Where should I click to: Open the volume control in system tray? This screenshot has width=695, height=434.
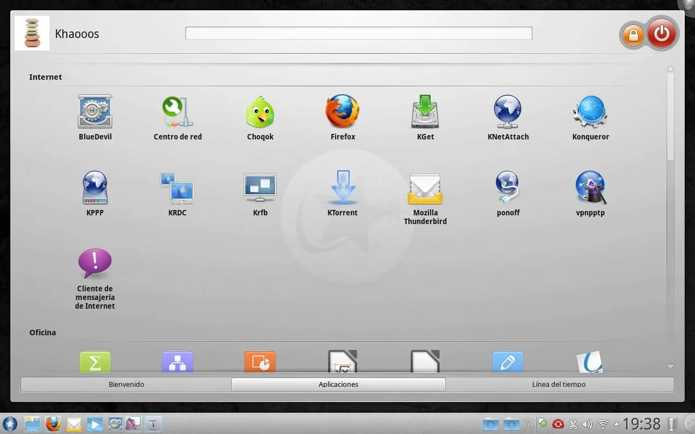click(x=587, y=424)
